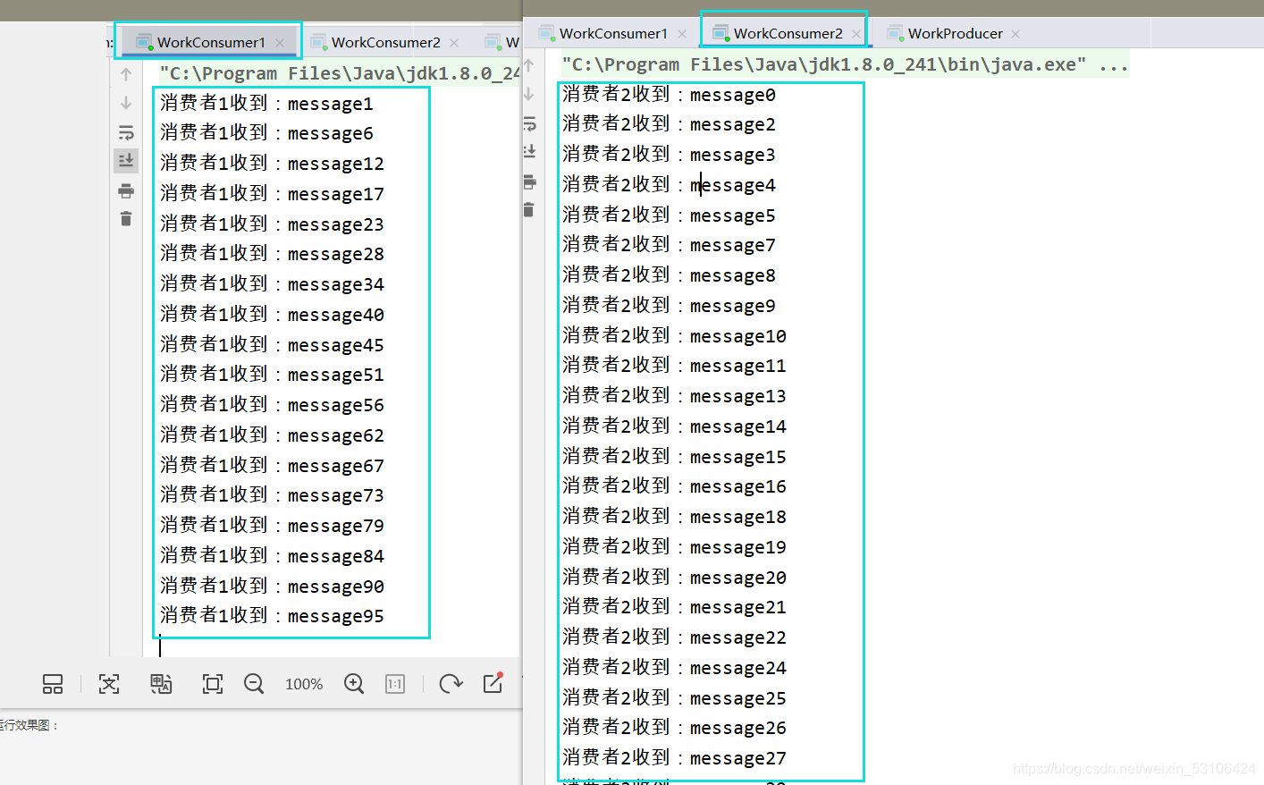Click line '消费者2收到：message7'
This screenshot has width=1264, height=785.
(x=669, y=245)
